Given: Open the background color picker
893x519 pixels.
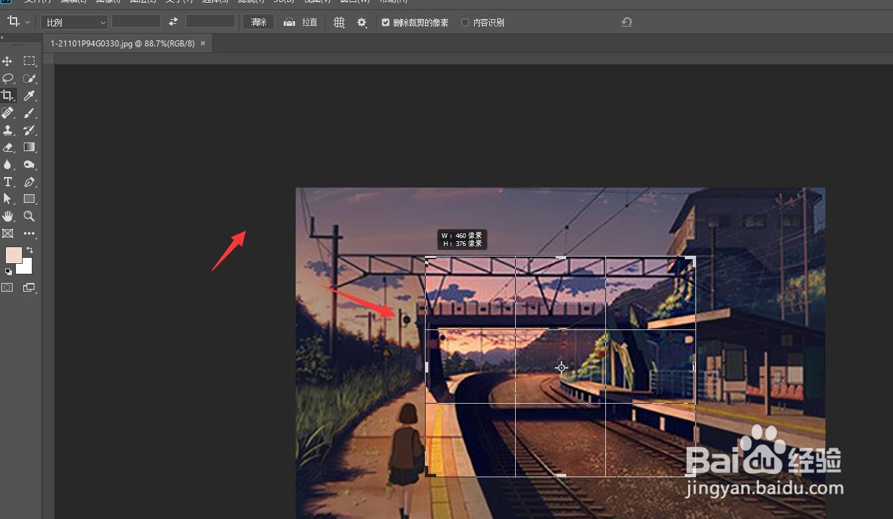Looking at the screenshot, I should pyautogui.click(x=27, y=268).
